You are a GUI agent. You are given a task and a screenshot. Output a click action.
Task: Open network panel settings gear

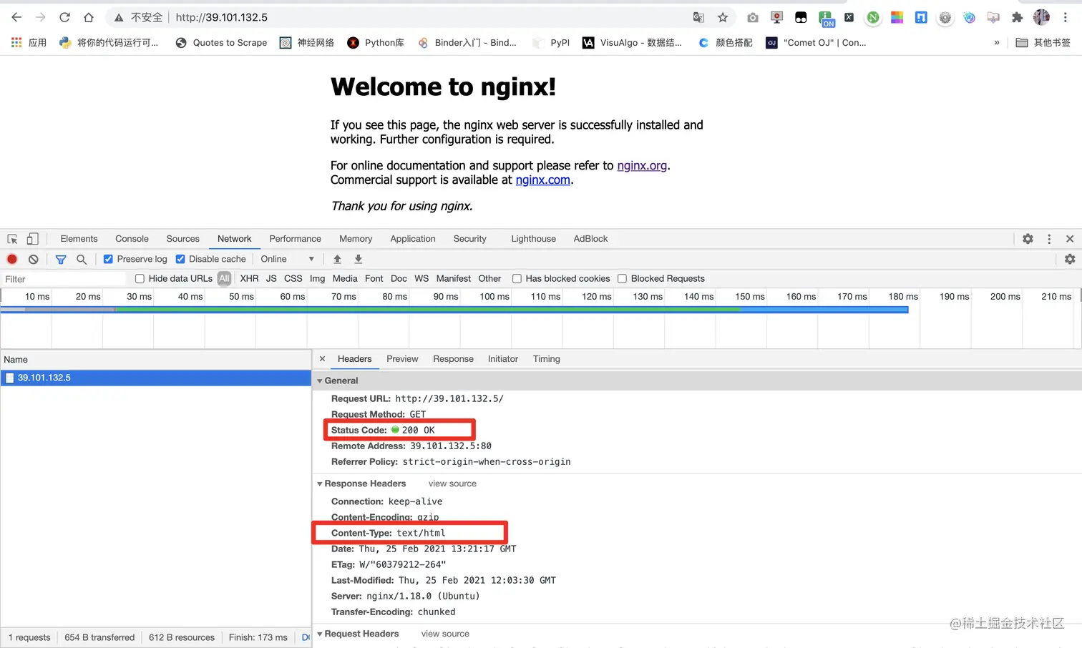point(1070,259)
